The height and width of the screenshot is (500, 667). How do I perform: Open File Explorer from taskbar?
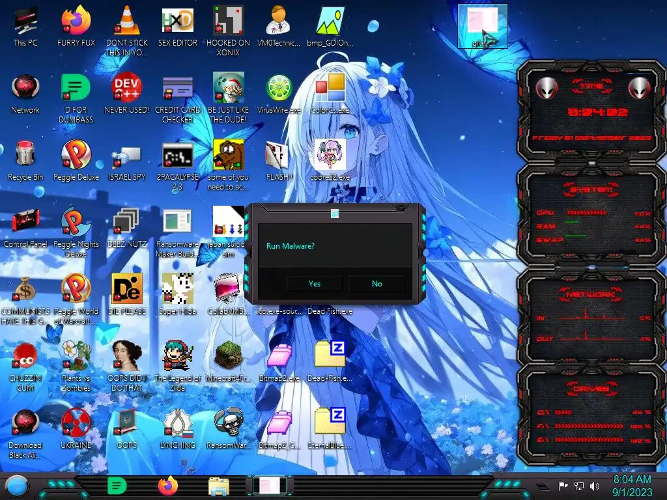click(219, 486)
